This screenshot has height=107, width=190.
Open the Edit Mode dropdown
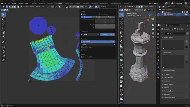point(129,7)
